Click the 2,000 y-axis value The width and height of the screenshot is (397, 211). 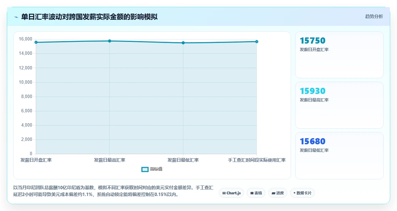tap(27, 140)
